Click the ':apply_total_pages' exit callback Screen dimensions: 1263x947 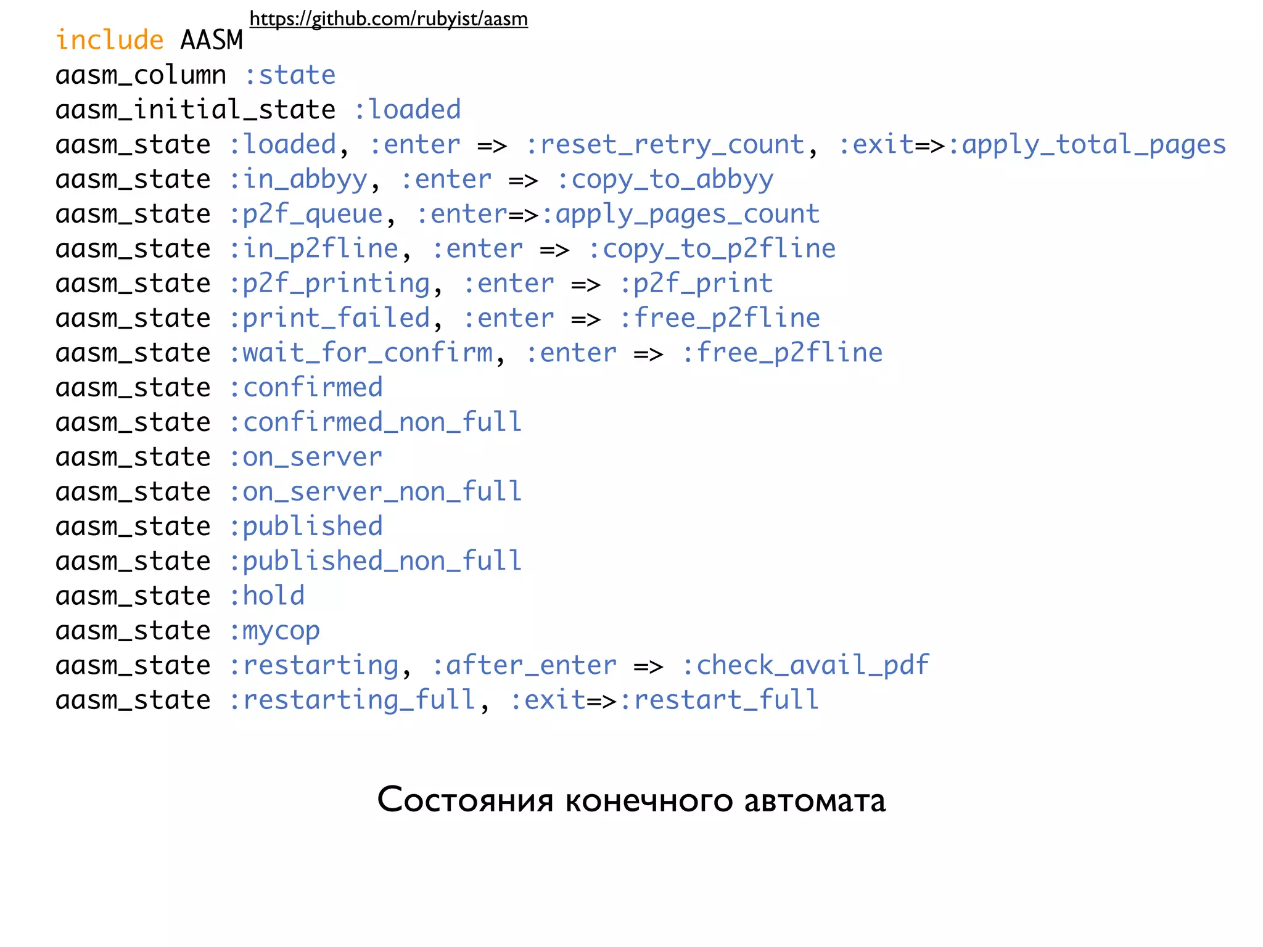(x=1086, y=145)
